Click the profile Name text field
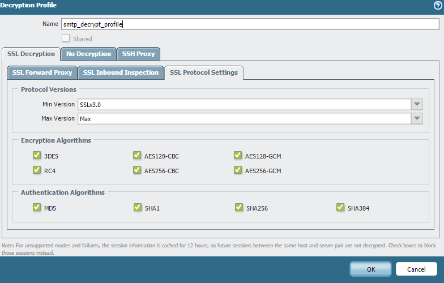This screenshot has width=444, height=283. (x=249, y=24)
